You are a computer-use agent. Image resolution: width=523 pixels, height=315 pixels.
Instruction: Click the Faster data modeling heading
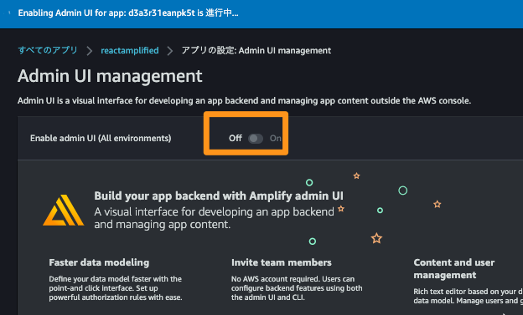[x=99, y=262]
